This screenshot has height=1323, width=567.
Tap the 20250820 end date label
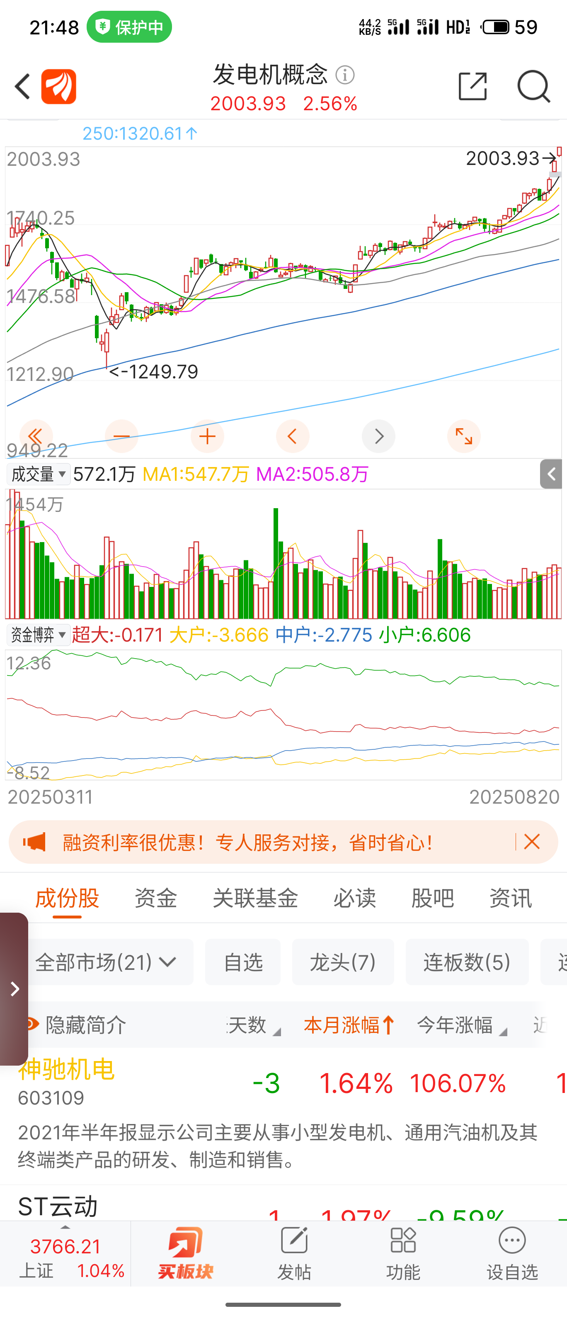tap(514, 797)
